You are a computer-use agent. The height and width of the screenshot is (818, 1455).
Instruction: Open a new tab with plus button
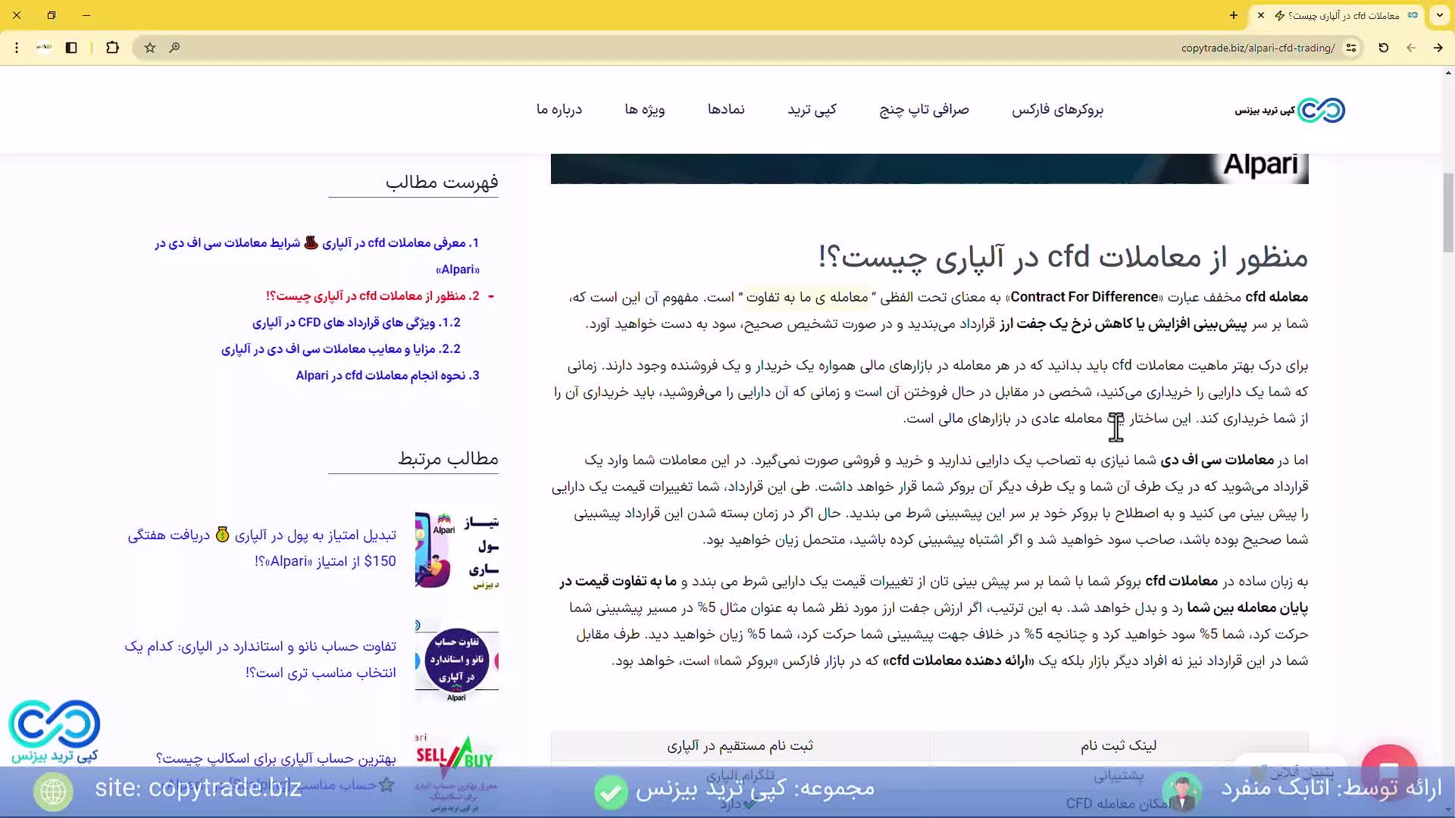[1234, 15]
